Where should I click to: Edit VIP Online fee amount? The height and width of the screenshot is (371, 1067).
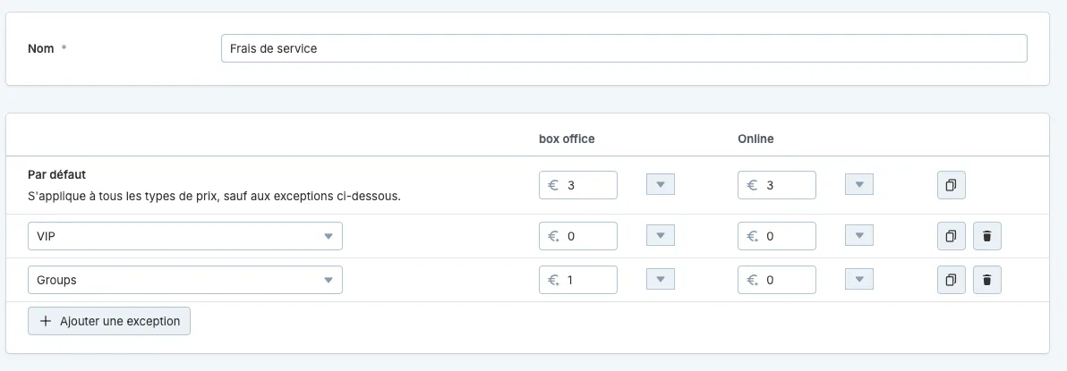pos(777,236)
